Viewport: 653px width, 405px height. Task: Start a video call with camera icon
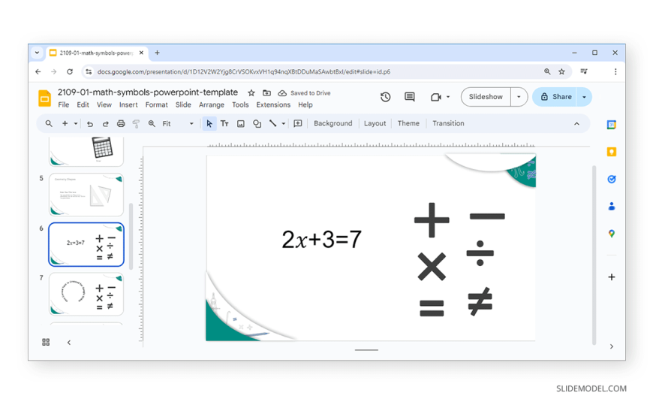[x=435, y=97]
